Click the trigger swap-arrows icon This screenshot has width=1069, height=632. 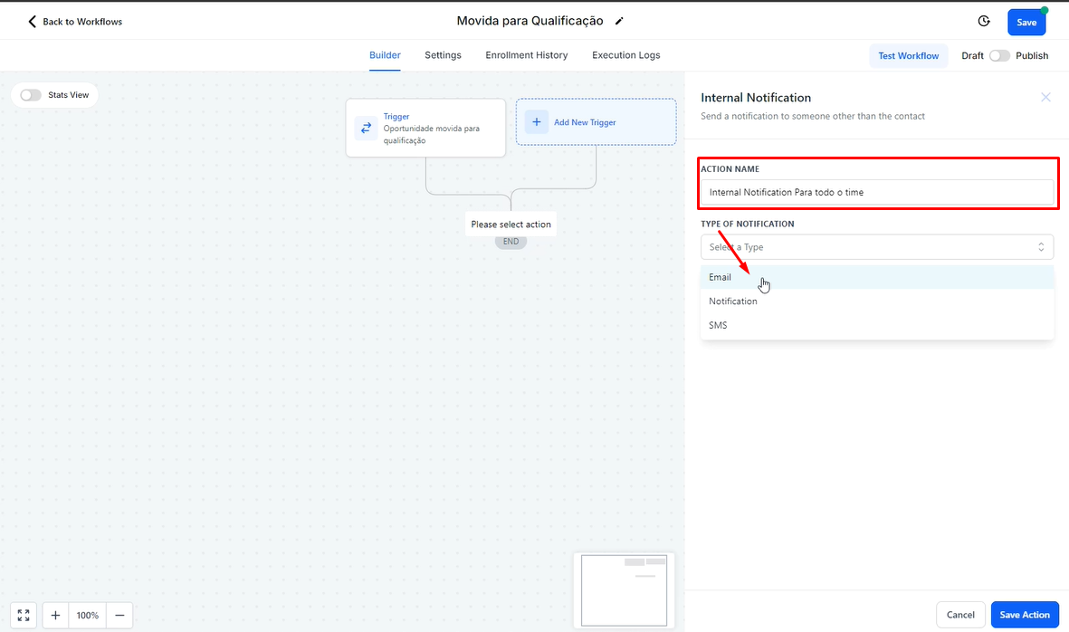tap(366, 128)
